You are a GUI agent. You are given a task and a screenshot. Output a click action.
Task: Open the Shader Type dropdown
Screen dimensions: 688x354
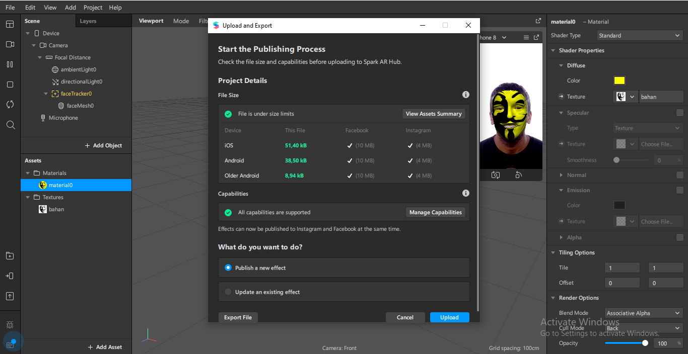click(640, 36)
